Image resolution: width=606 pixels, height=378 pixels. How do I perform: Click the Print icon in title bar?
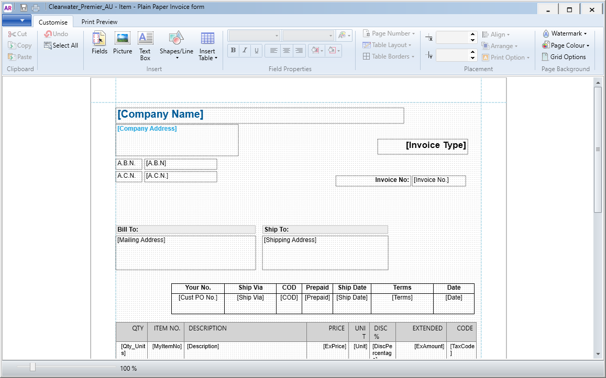point(36,7)
